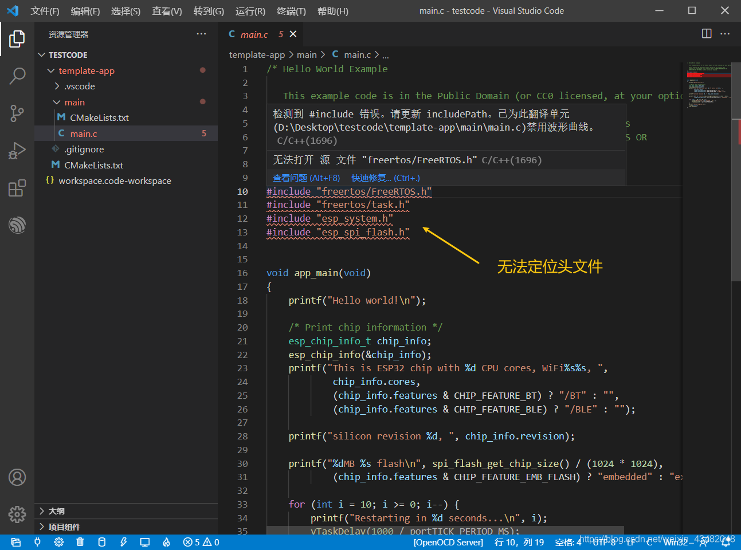Click the [OpenOCD Server] status item
This screenshot has height=550, width=741.
(448, 542)
